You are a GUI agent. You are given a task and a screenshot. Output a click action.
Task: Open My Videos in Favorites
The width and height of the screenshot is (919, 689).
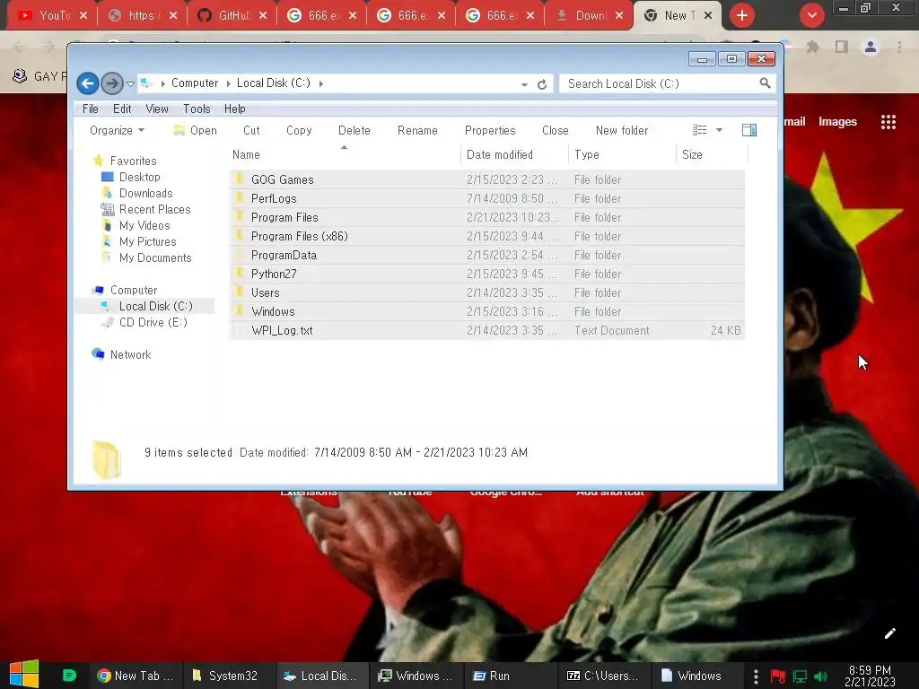(x=144, y=225)
